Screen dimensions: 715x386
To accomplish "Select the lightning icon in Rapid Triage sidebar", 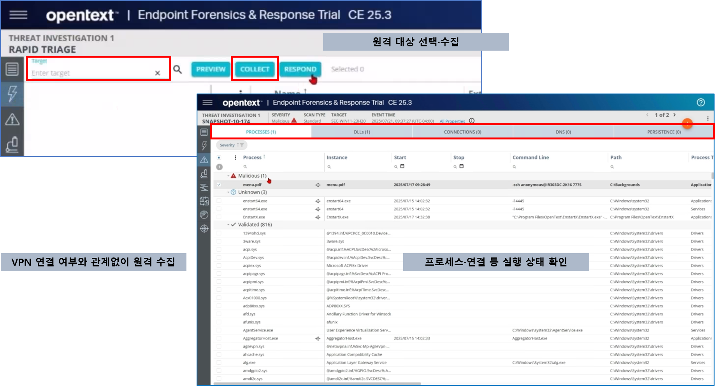I will click(x=12, y=93).
